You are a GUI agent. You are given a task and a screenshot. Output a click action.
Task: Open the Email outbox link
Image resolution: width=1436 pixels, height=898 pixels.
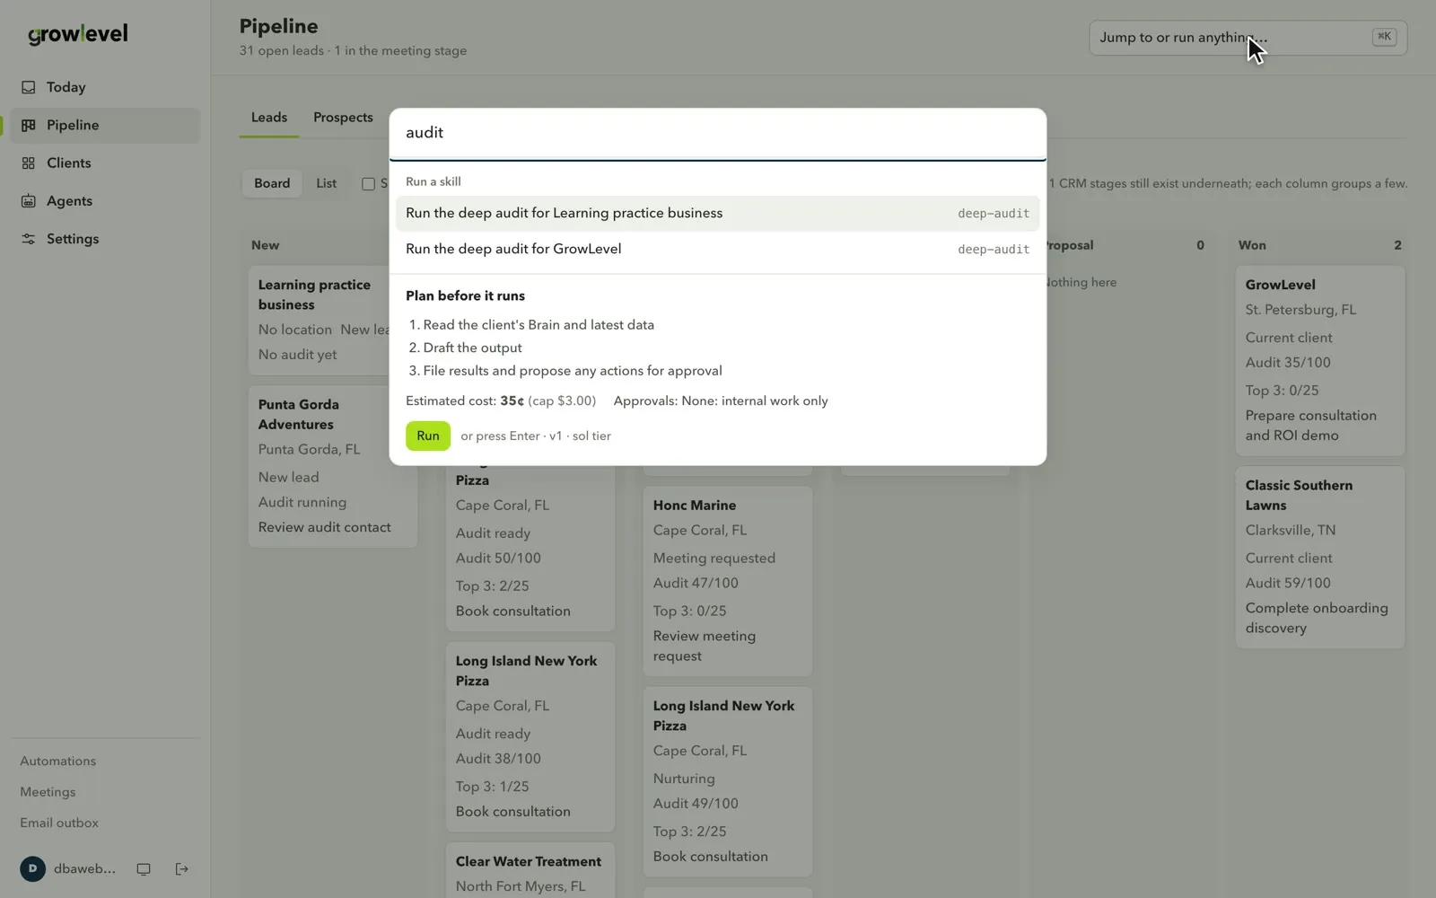[x=59, y=823]
